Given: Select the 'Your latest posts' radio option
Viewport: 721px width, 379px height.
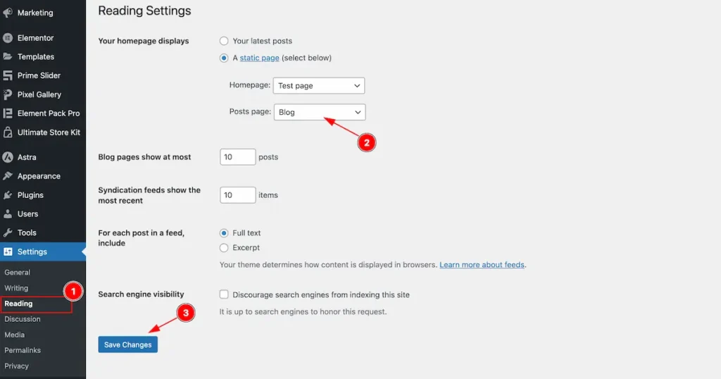Looking at the screenshot, I should point(224,42).
